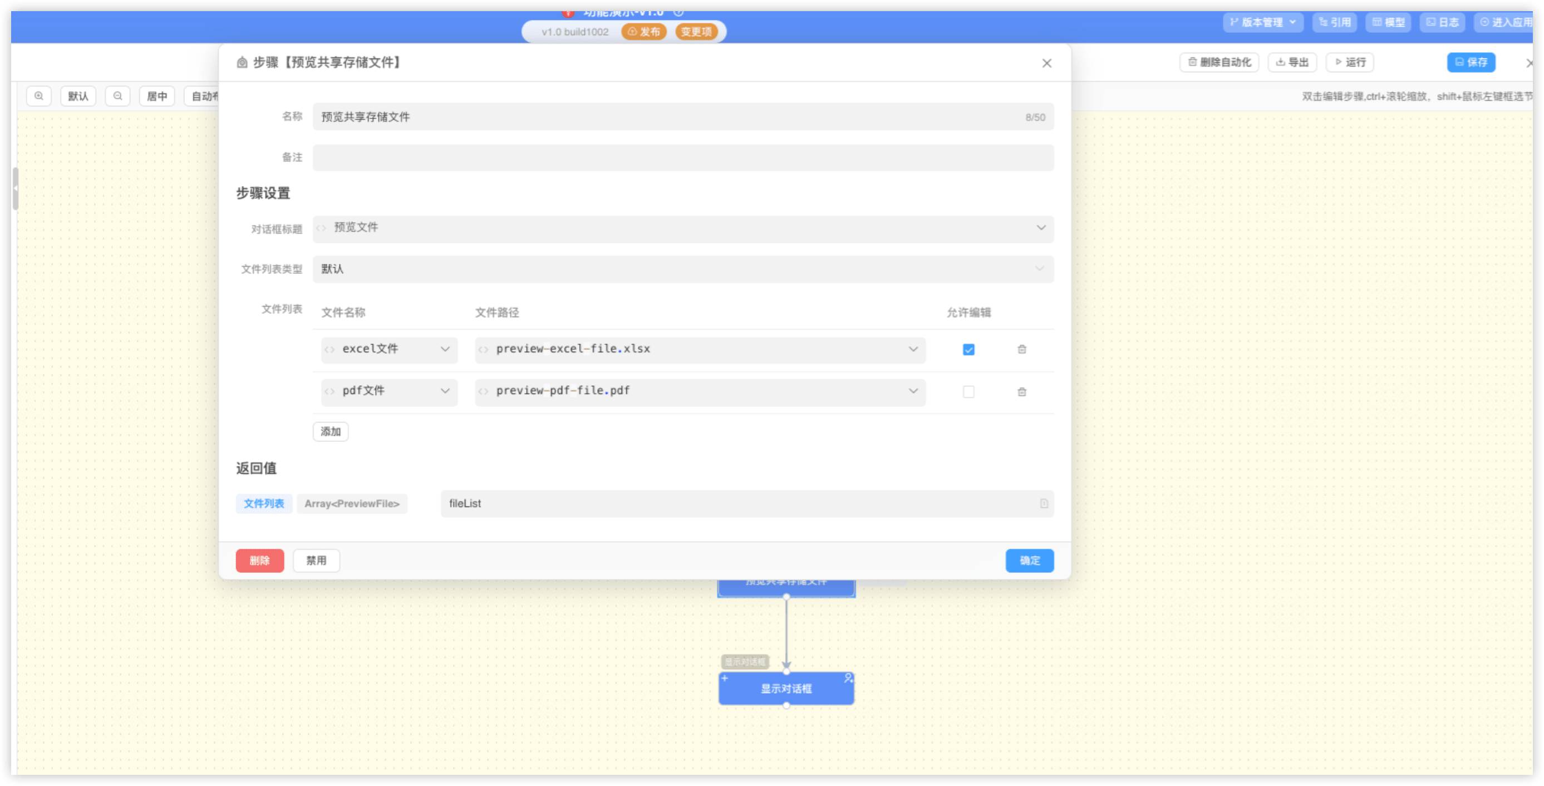Click the copy icon in fileList field
The height and width of the screenshot is (786, 1544).
point(1044,504)
